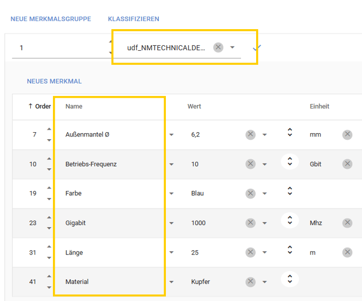Toggle expand arrows in Gigabit row

pyautogui.click(x=290, y=220)
